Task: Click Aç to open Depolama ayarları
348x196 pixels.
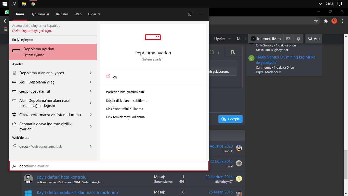Action: 115,77
